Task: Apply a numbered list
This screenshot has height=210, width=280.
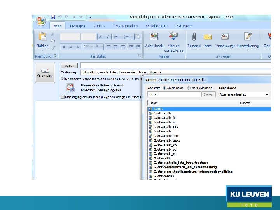Action: (x=126, y=37)
